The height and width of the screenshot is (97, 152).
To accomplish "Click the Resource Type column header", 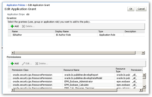I will [x=122, y=70].
